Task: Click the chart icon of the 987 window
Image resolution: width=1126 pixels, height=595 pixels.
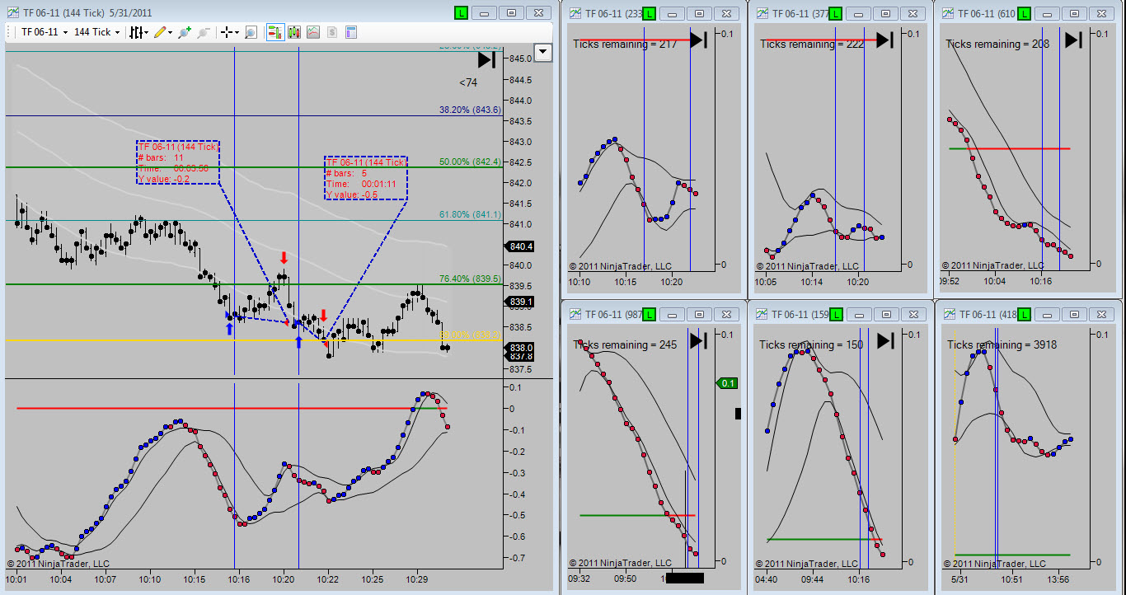Action: pos(575,314)
